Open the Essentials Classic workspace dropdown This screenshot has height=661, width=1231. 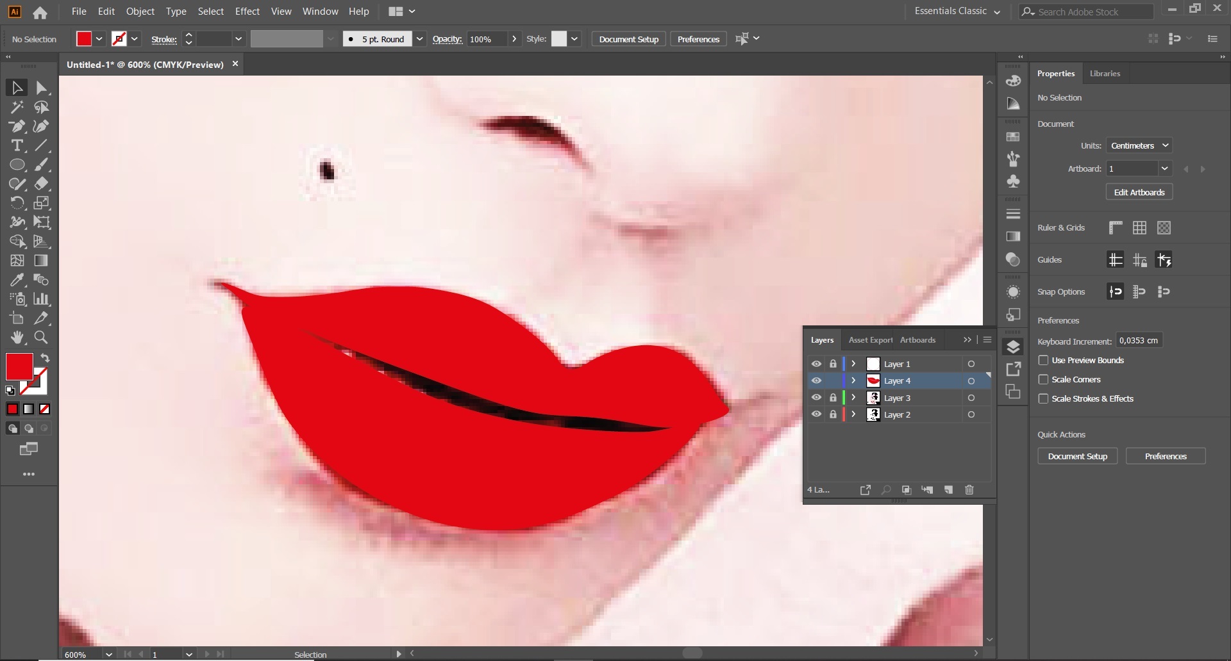(x=957, y=12)
